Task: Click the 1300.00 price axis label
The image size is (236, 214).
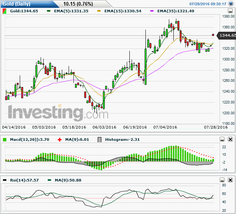Action: coord(228,59)
